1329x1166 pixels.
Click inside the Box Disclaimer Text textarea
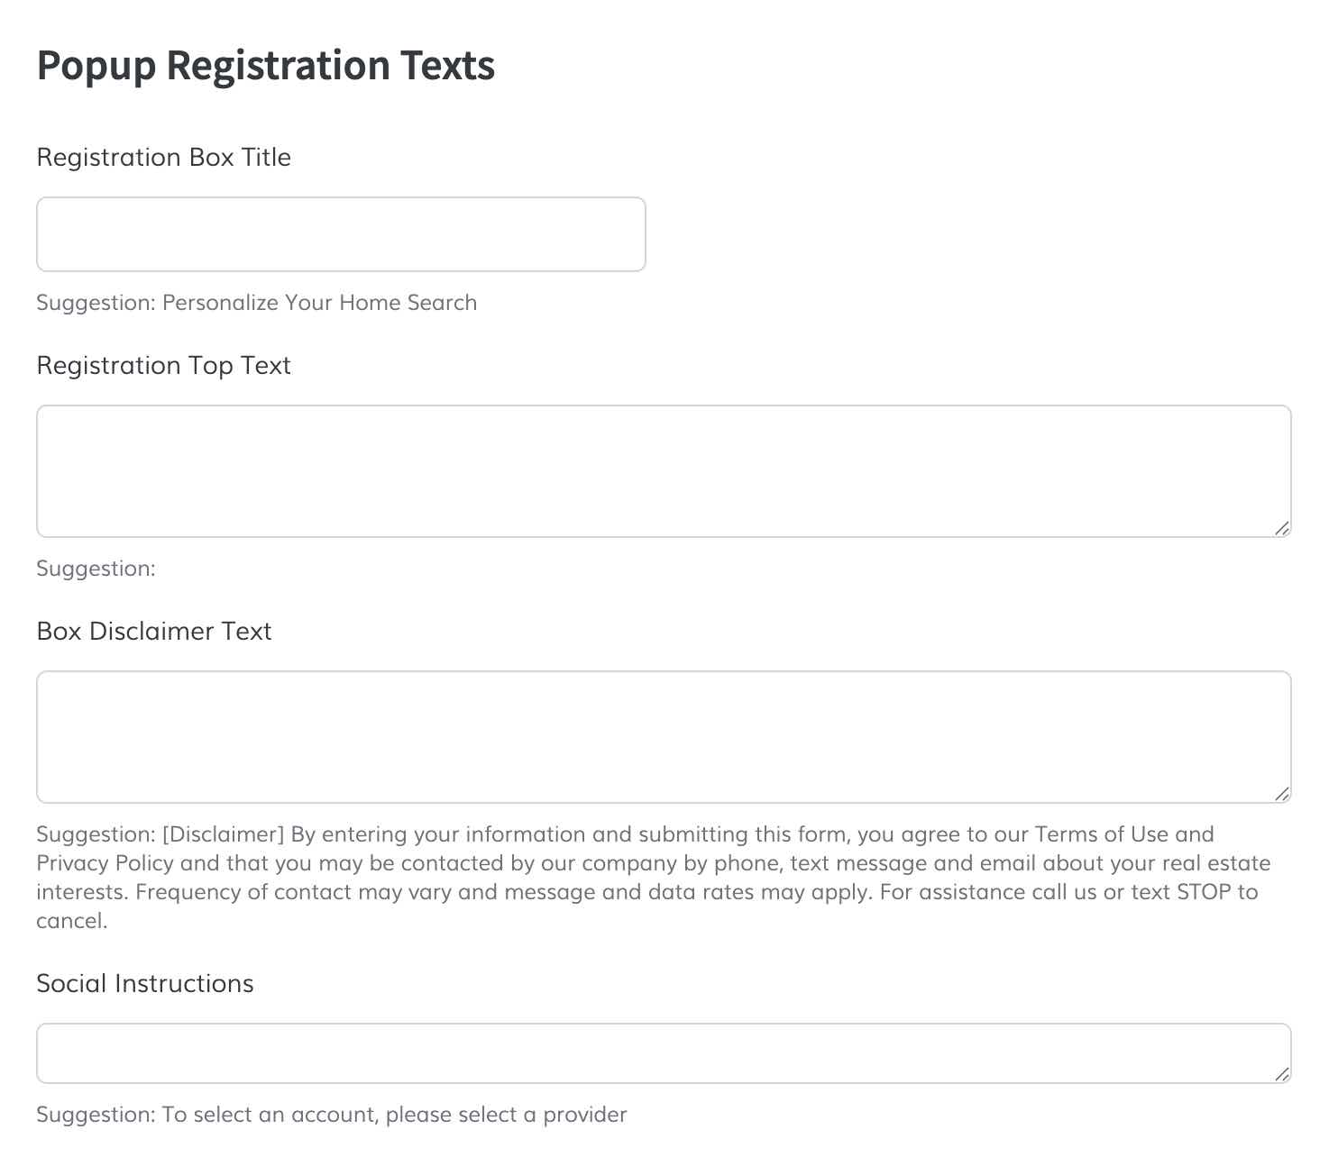(664, 736)
